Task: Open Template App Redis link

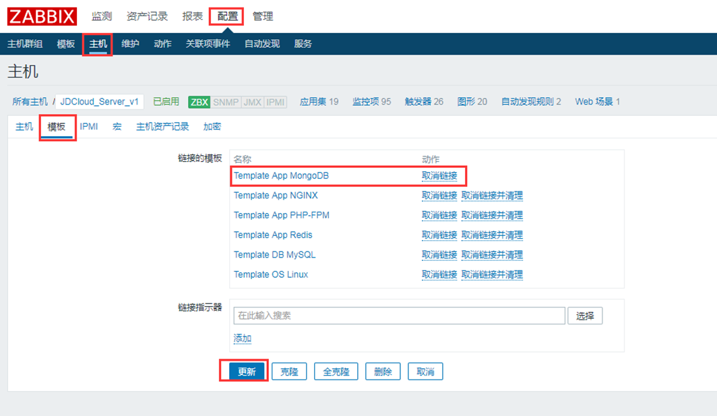Action: pos(273,235)
